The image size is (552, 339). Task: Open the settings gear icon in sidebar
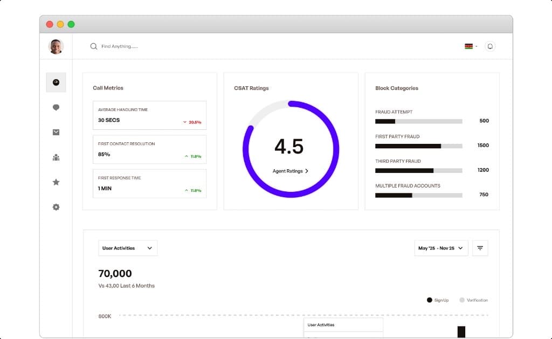pyautogui.click(x=56, y=207)
